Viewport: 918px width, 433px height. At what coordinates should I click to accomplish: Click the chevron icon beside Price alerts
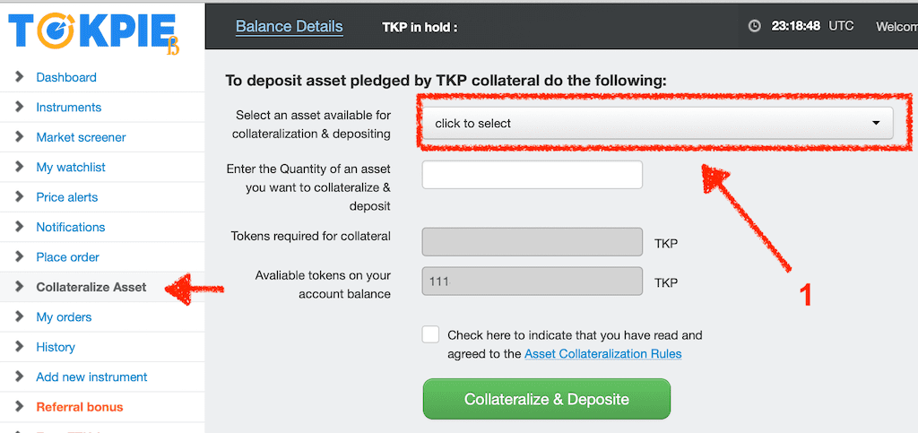(x=20, y=196)
